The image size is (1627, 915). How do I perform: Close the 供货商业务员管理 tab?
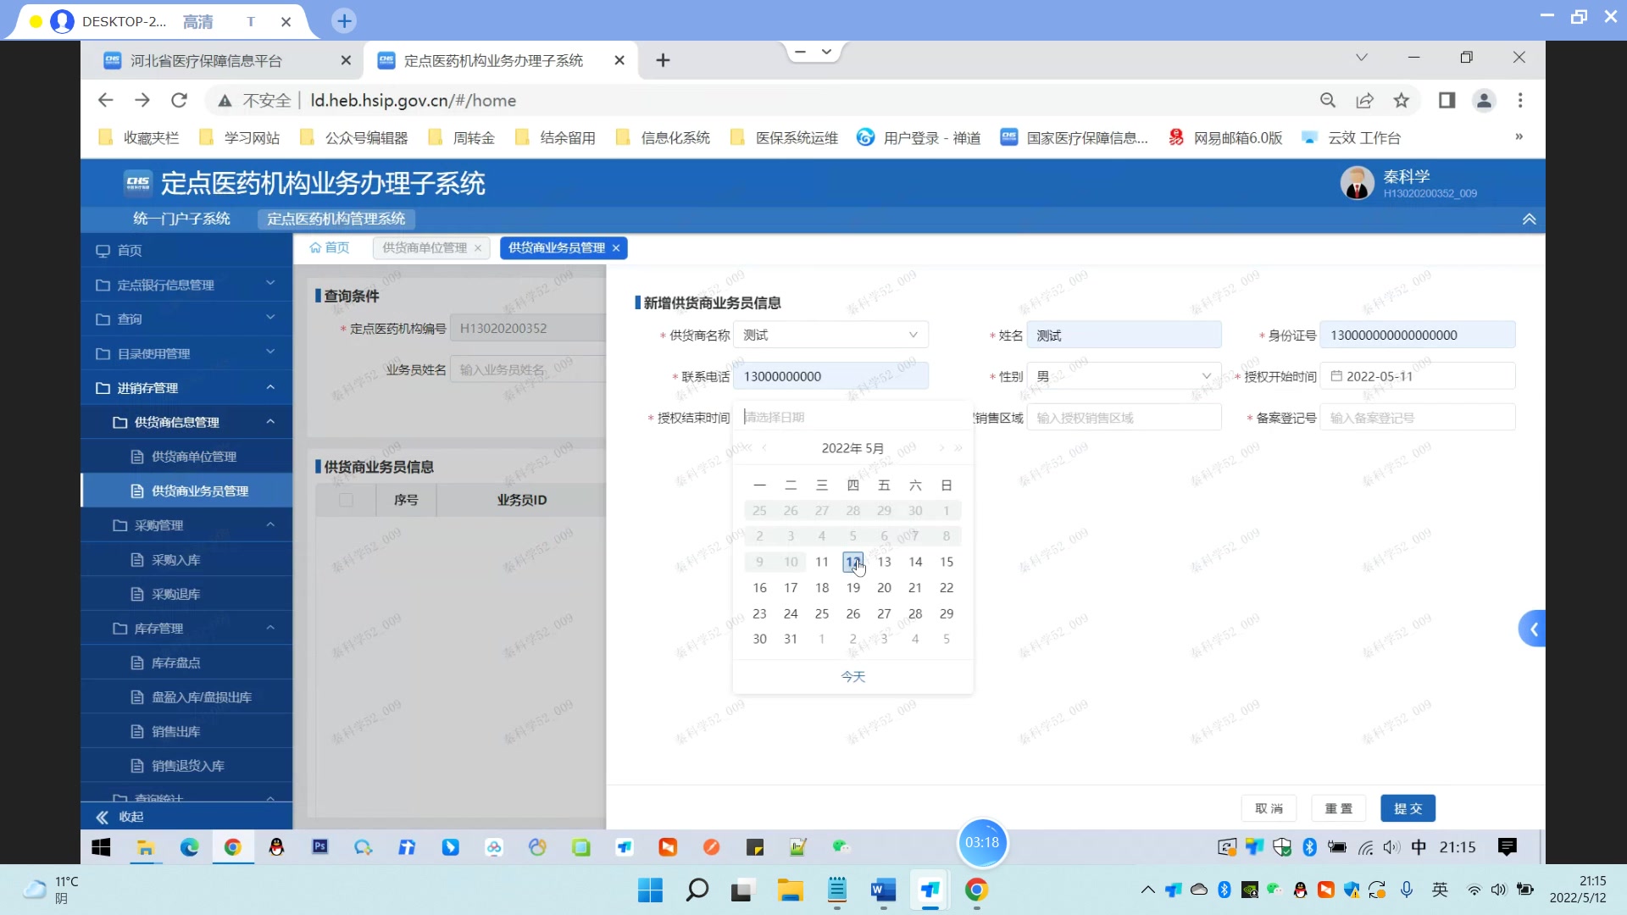616,248
